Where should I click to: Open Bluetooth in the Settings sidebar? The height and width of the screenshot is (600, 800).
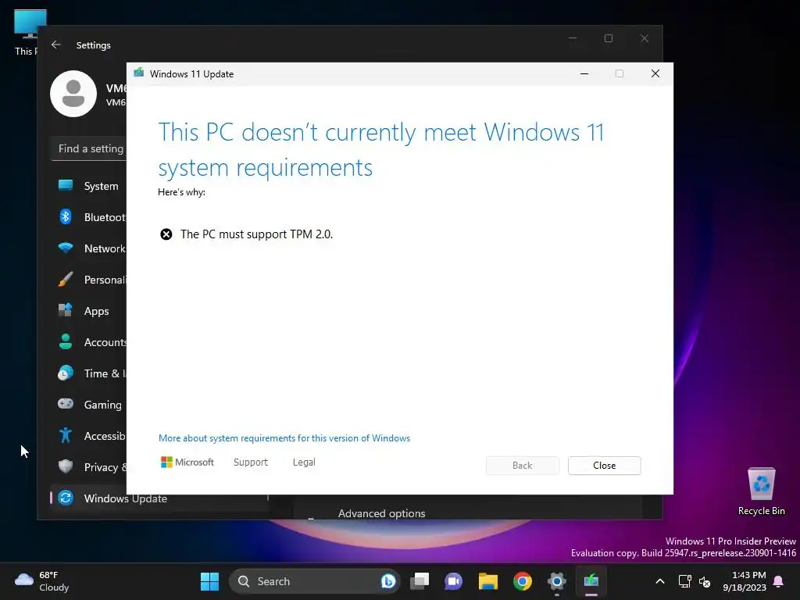point(87,217)
